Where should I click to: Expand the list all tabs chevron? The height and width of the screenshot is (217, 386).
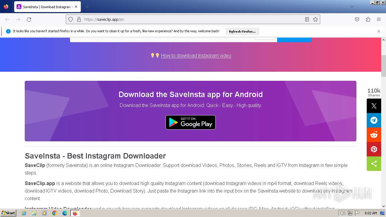click(352, 7)
